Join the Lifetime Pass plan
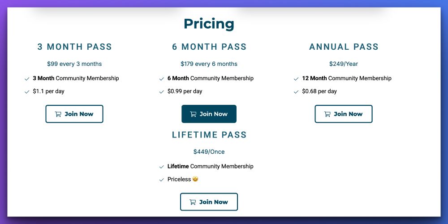The height and width of the screenshot is (224, 448). [209, 202]
